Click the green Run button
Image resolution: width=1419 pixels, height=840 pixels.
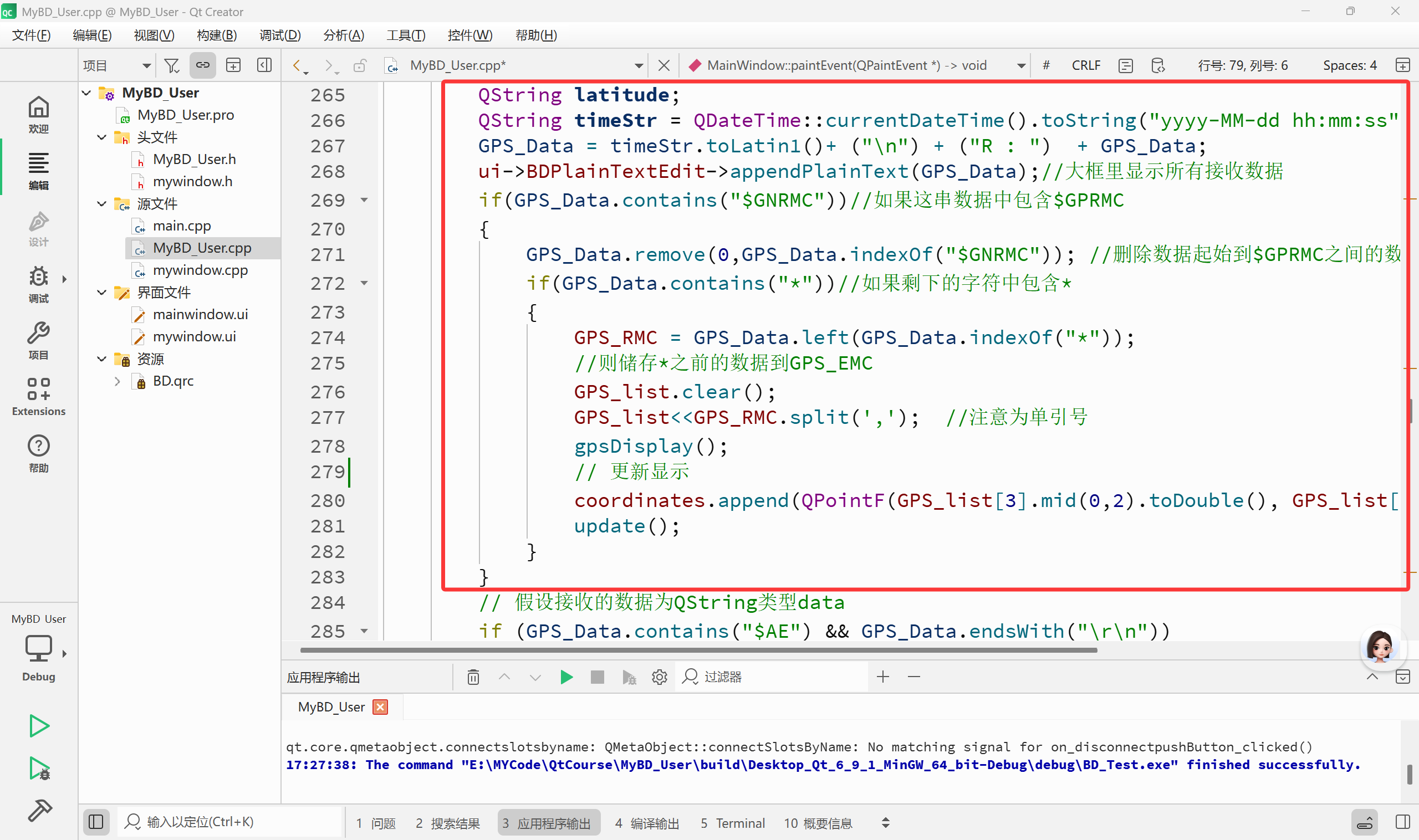(x=39, y=726)
